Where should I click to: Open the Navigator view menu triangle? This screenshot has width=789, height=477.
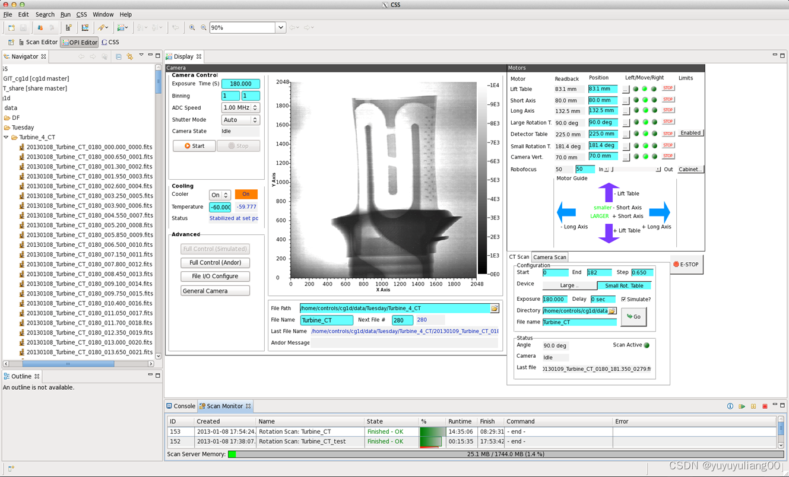[141, 55]
